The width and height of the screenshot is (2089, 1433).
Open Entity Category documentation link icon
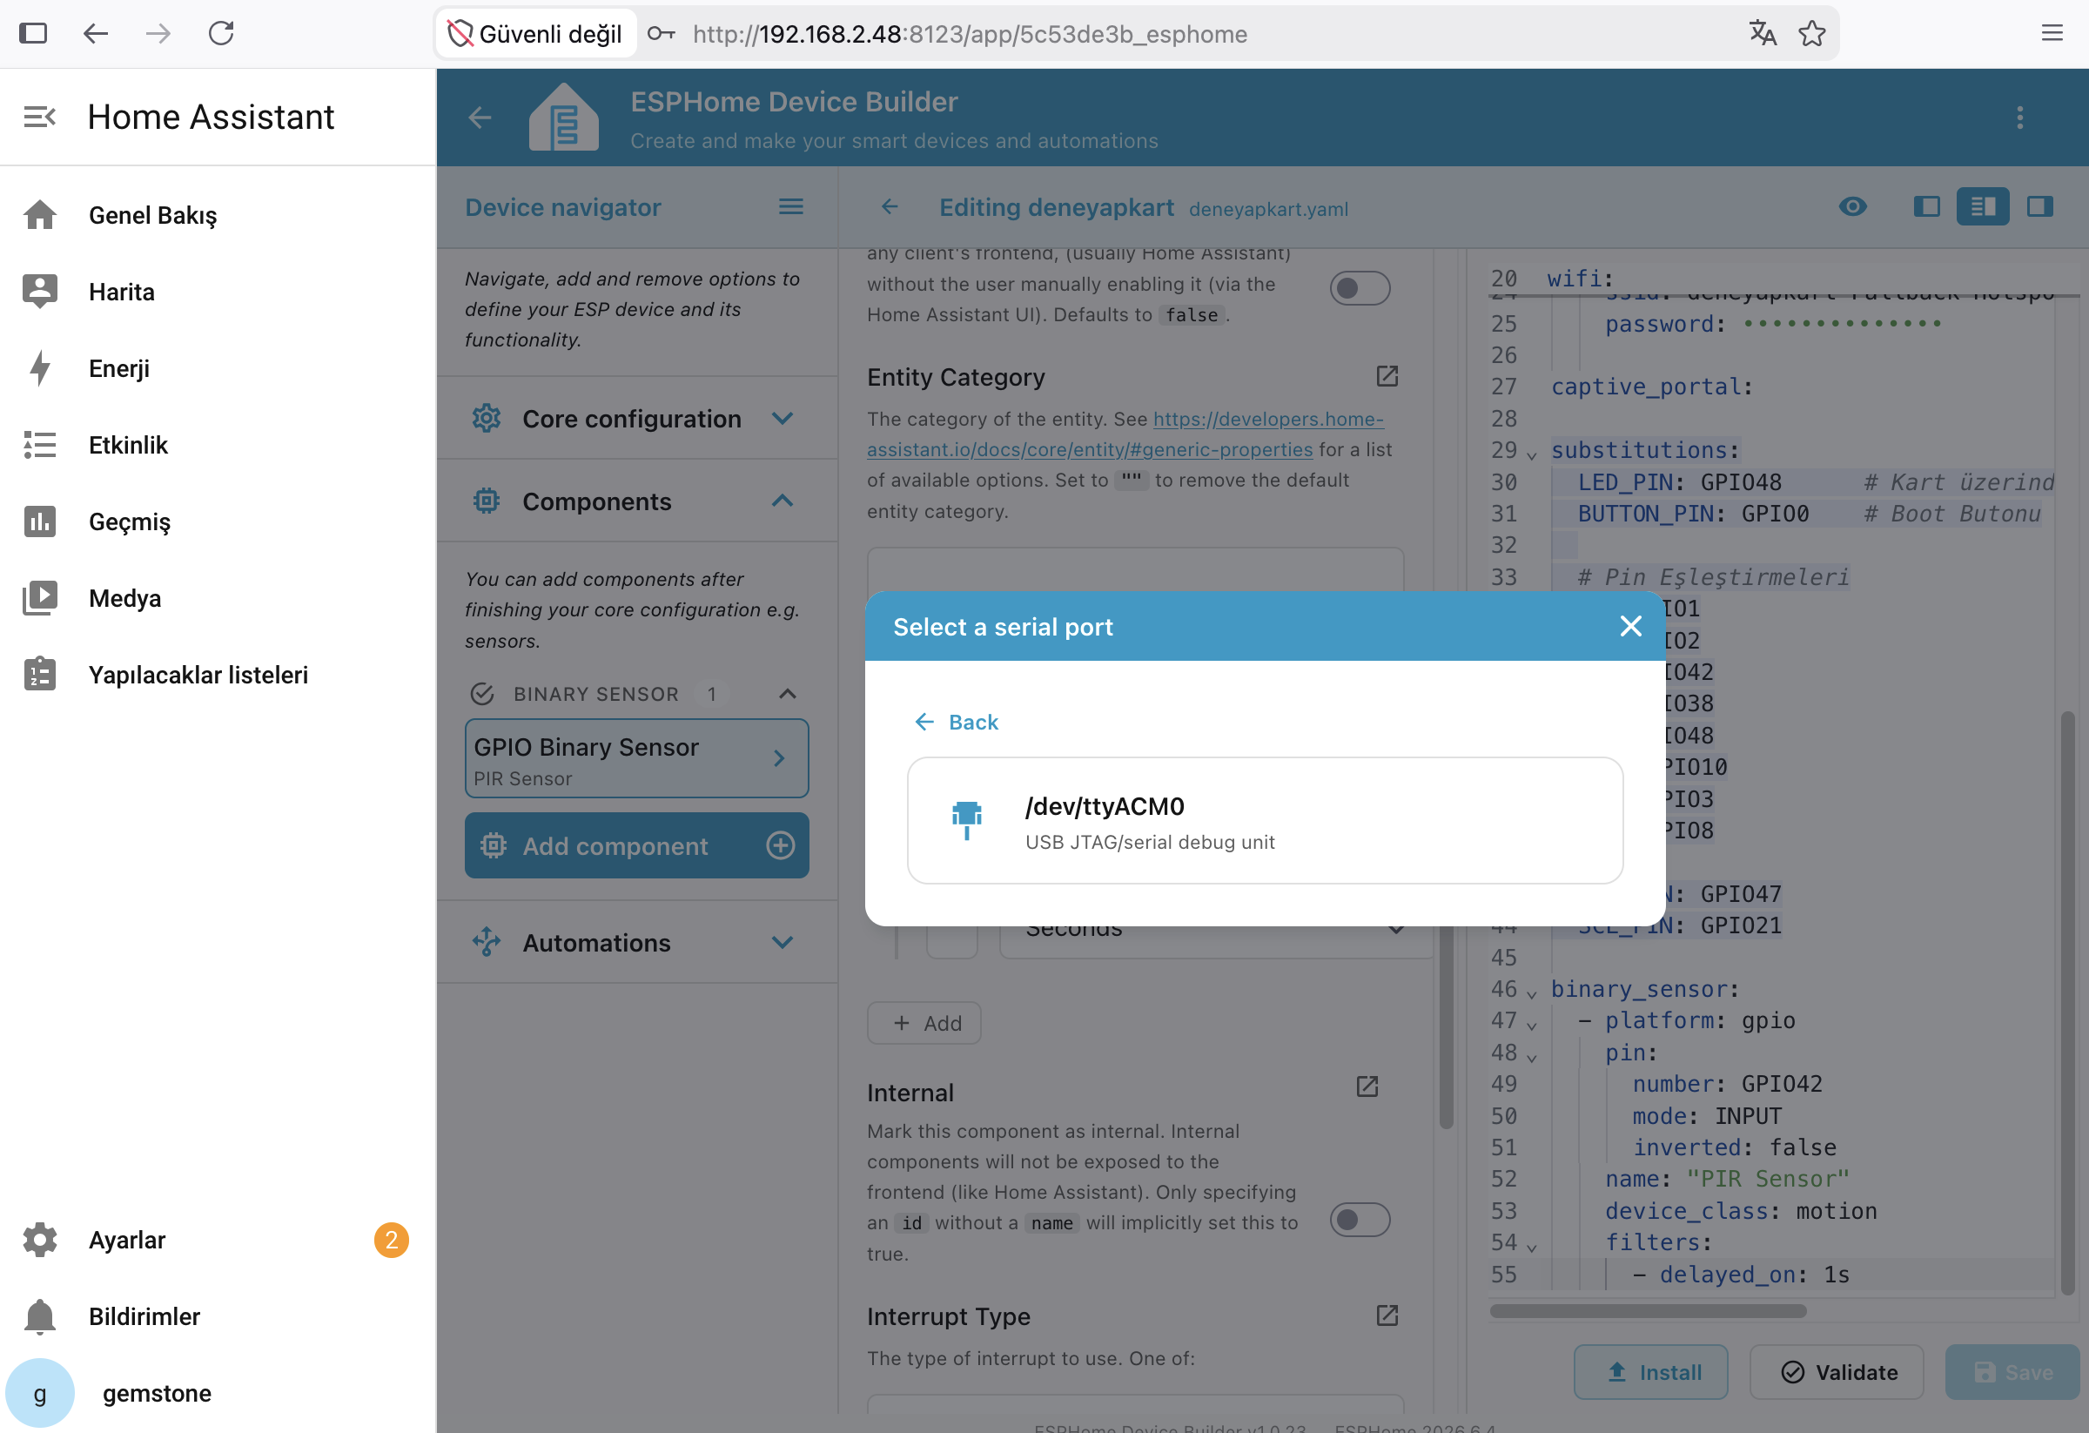pos(1387,376)
